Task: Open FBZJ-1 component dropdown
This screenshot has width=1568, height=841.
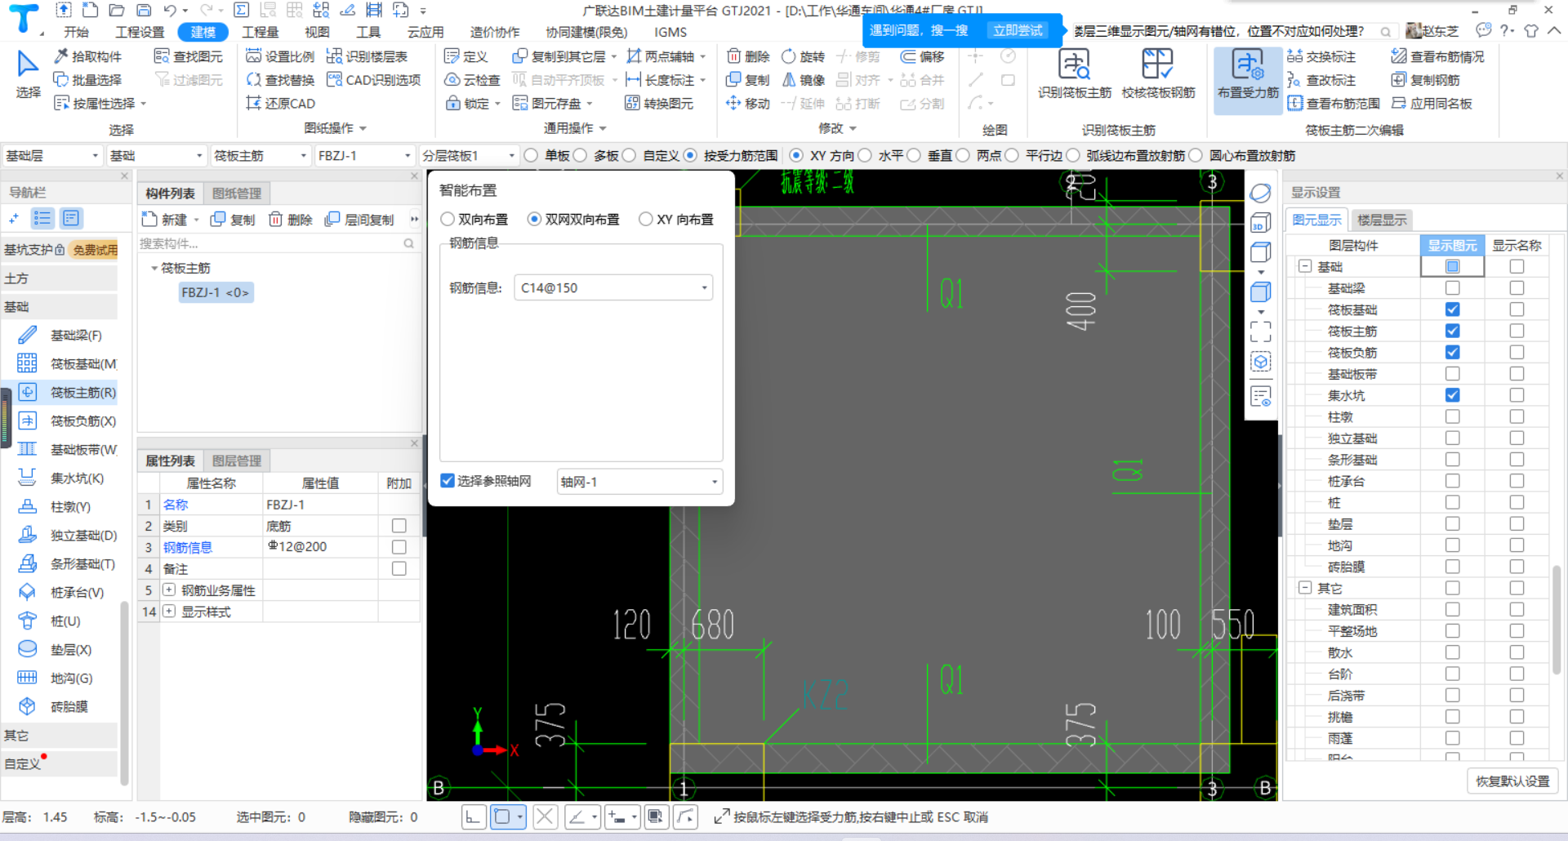Action: click(x=364, y=156)
